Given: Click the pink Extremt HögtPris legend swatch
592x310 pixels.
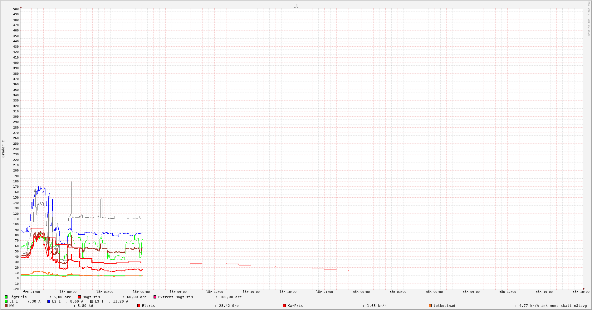Looking at the screenshot, I should [x=155, y=297].
